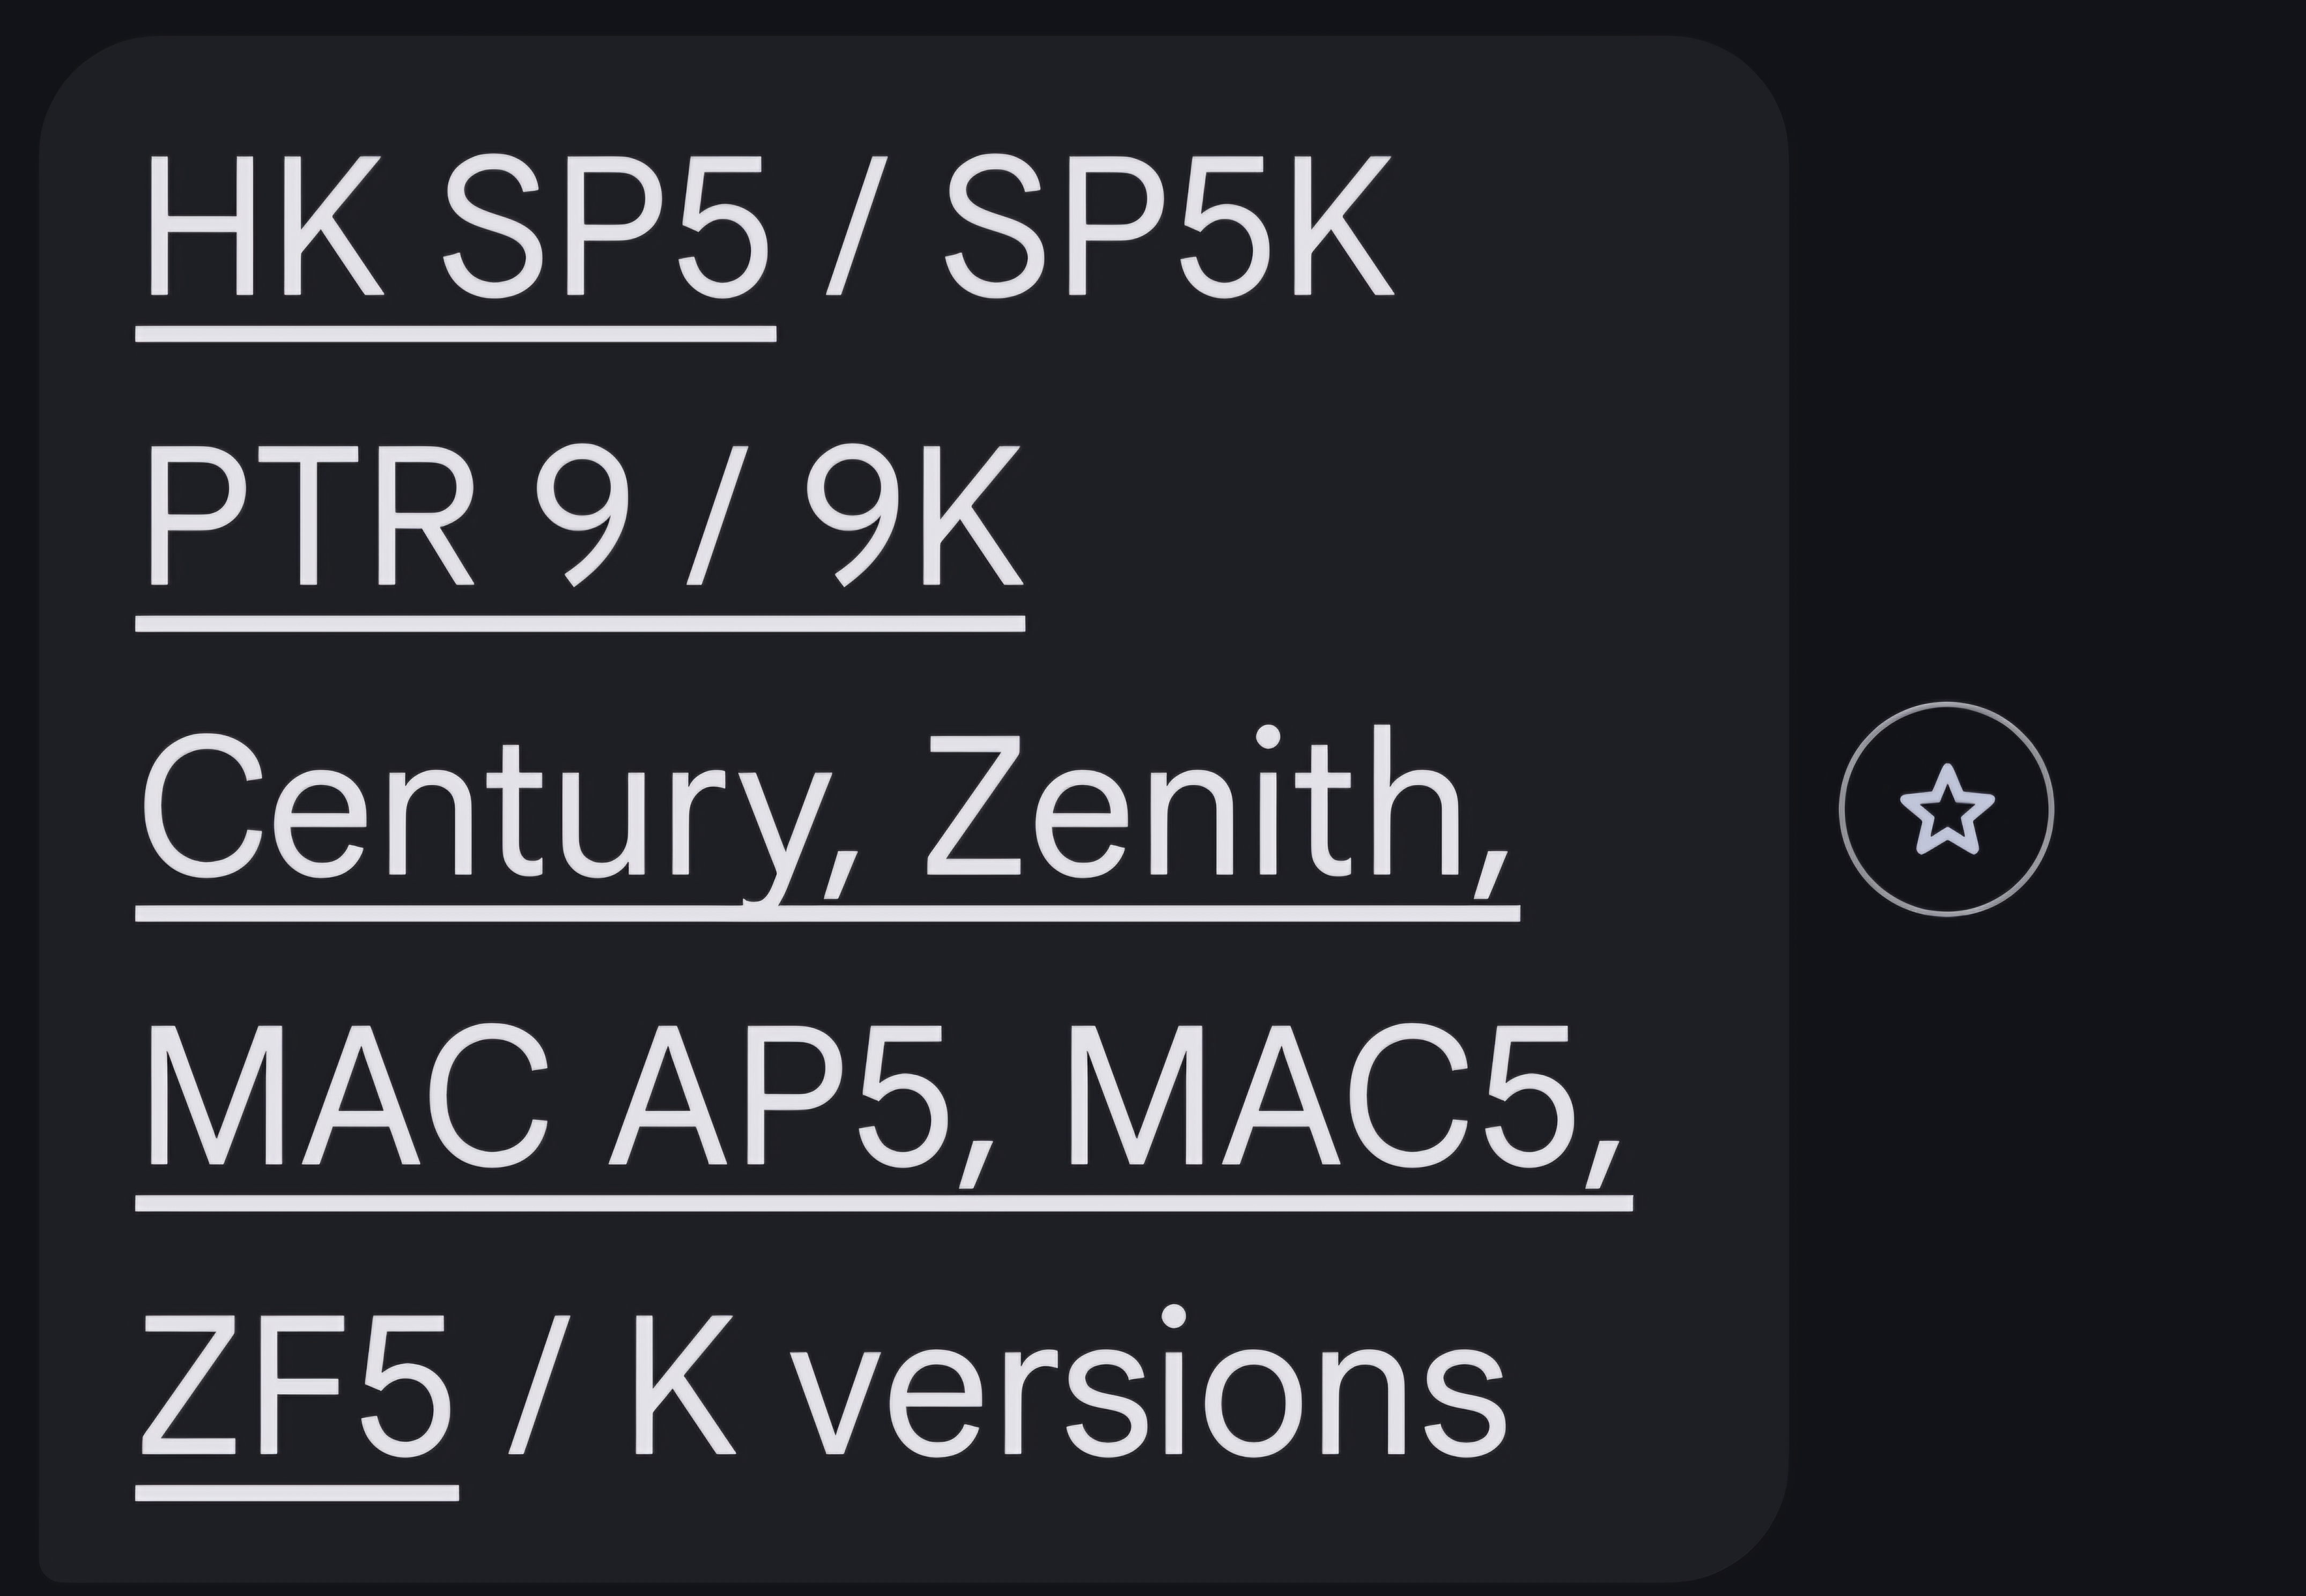Click the PTR word in second line
This screenshot has width=2306, height=1596.
[310, 517]
